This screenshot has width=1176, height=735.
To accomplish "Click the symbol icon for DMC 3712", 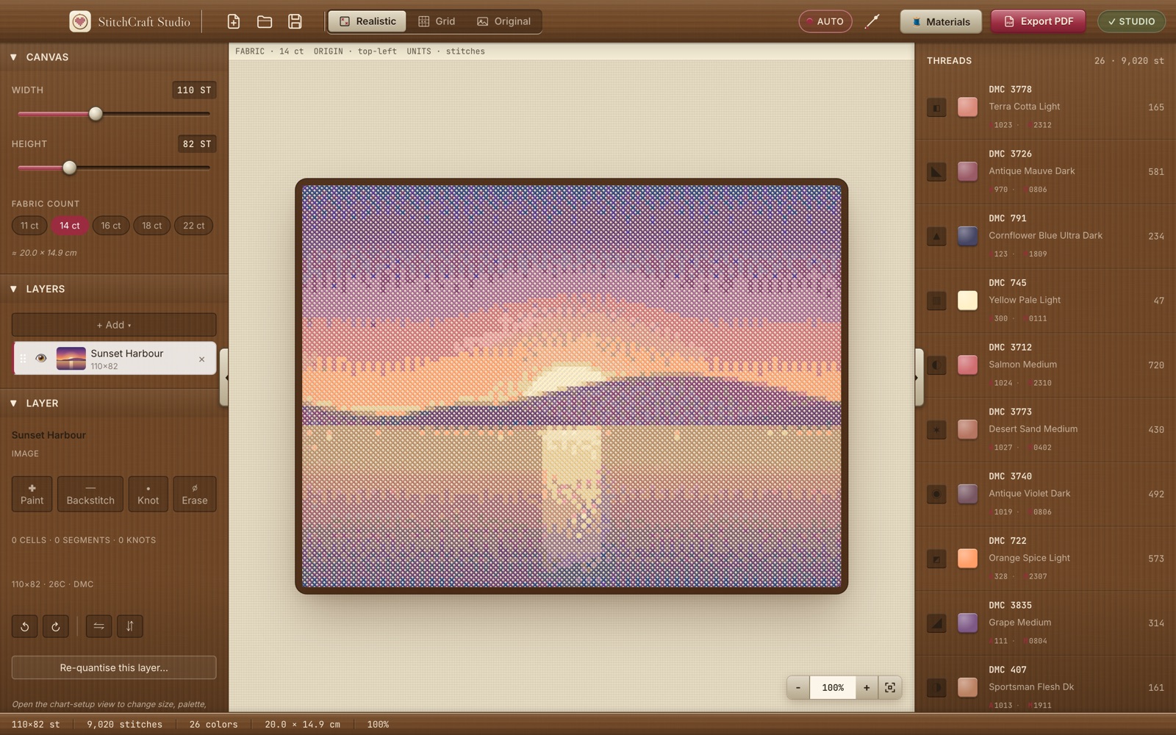I will pyautogui.click(x=936, y=365).
